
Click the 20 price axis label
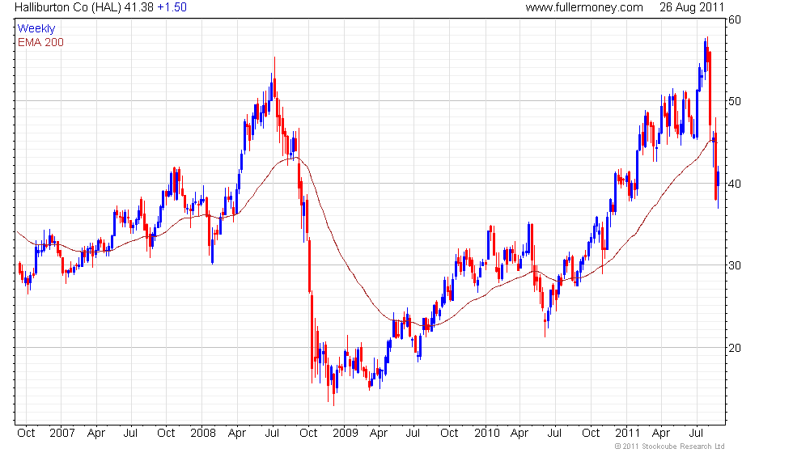735,348
